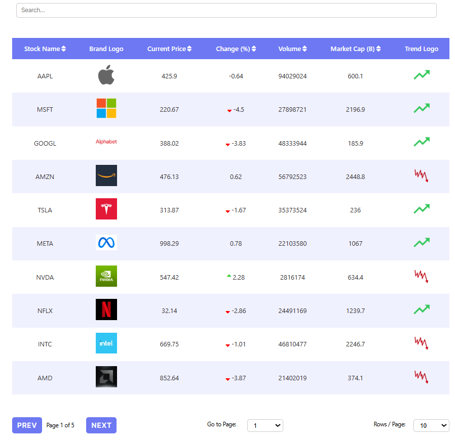Click the Tesla brand logo
This screenshot has width=455, height=443.
[x=106, y=209]
